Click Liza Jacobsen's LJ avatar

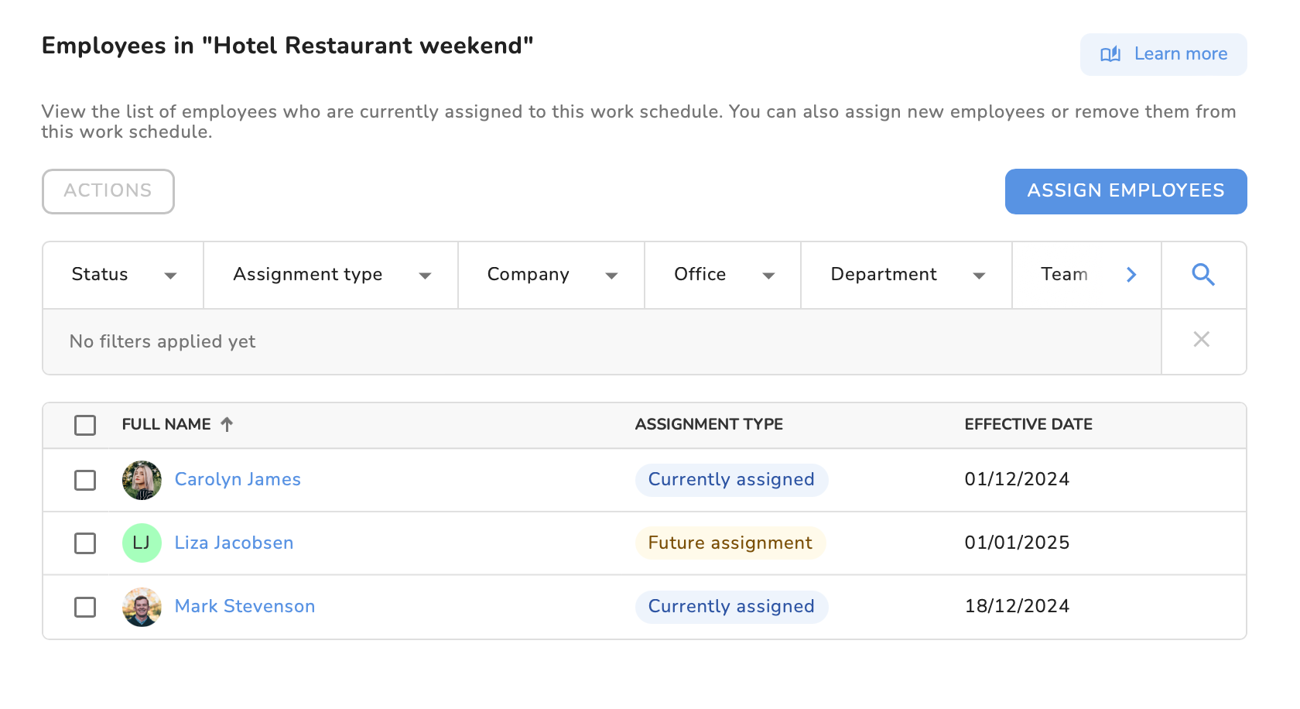coord(142,543)
